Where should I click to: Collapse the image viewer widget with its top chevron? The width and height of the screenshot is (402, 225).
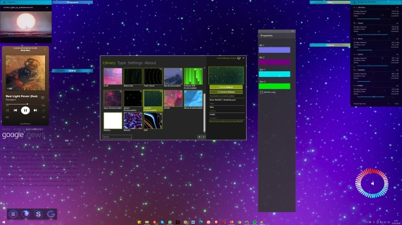(47, 7)
